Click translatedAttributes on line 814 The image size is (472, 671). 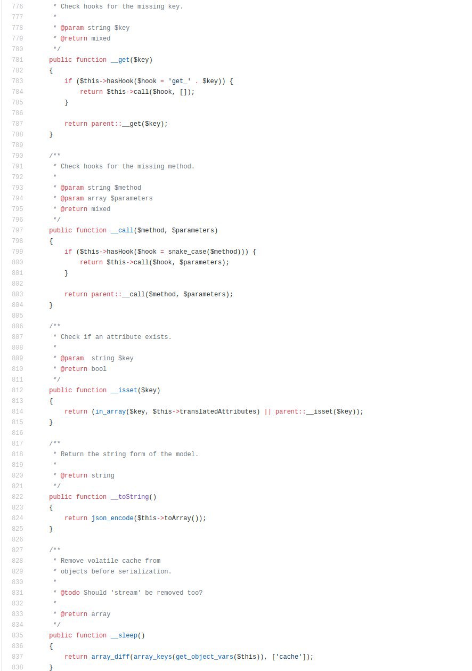[x=218, y=411]
